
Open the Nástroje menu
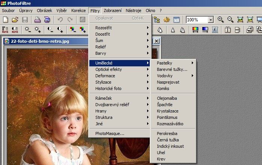coord(134,10)
